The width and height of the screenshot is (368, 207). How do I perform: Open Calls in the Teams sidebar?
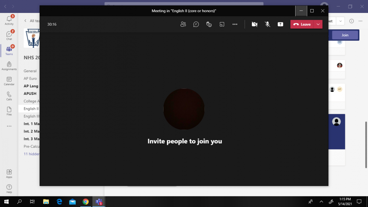(9, 96)
